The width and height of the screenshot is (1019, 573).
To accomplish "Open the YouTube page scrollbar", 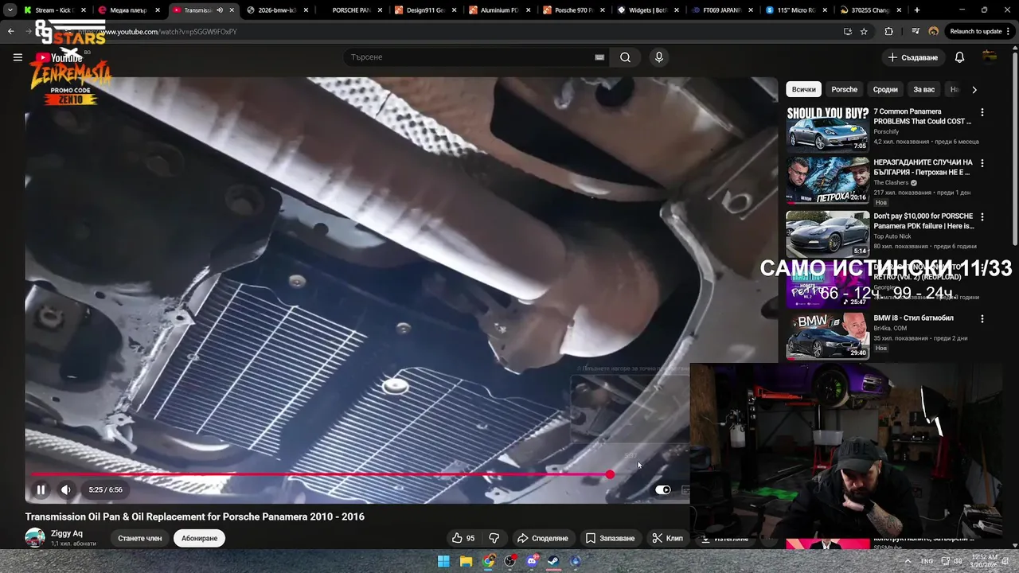I will (1015, 147).
